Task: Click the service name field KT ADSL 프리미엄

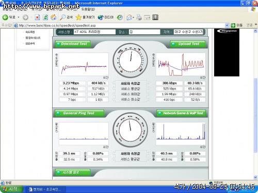Action: click(x=94, y=32)
